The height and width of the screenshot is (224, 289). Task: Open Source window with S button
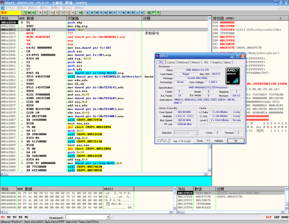point(142,13)
